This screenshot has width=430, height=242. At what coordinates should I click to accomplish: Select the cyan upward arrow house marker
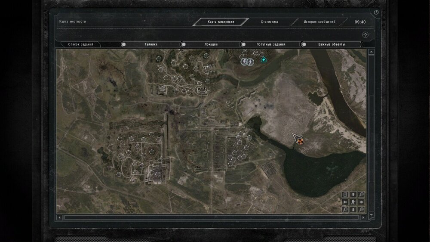[x=264, y=59]
